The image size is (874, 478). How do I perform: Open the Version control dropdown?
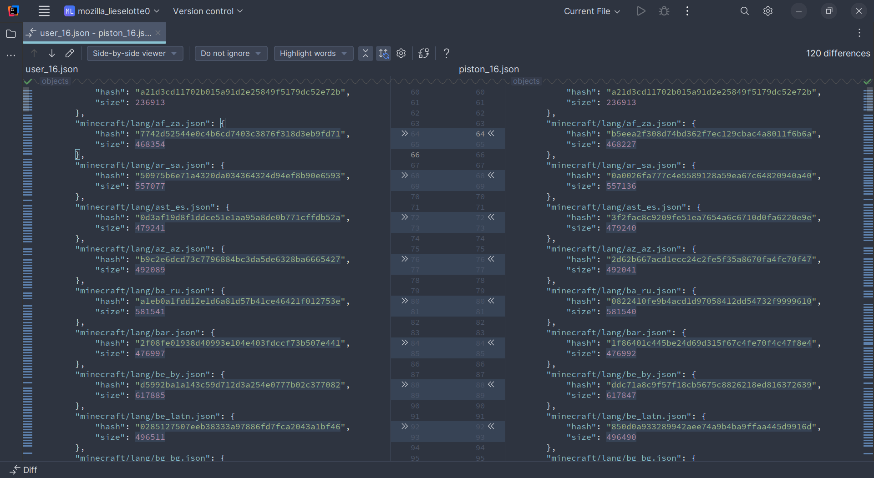(208, 11)
